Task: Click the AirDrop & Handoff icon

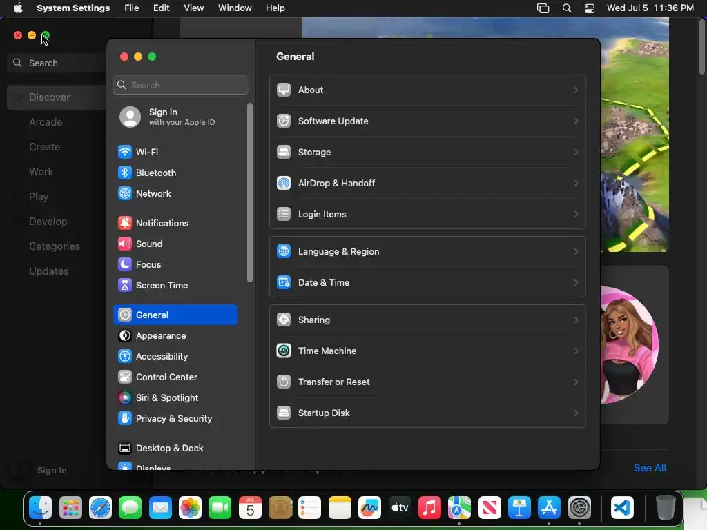Action: point(284,183)
